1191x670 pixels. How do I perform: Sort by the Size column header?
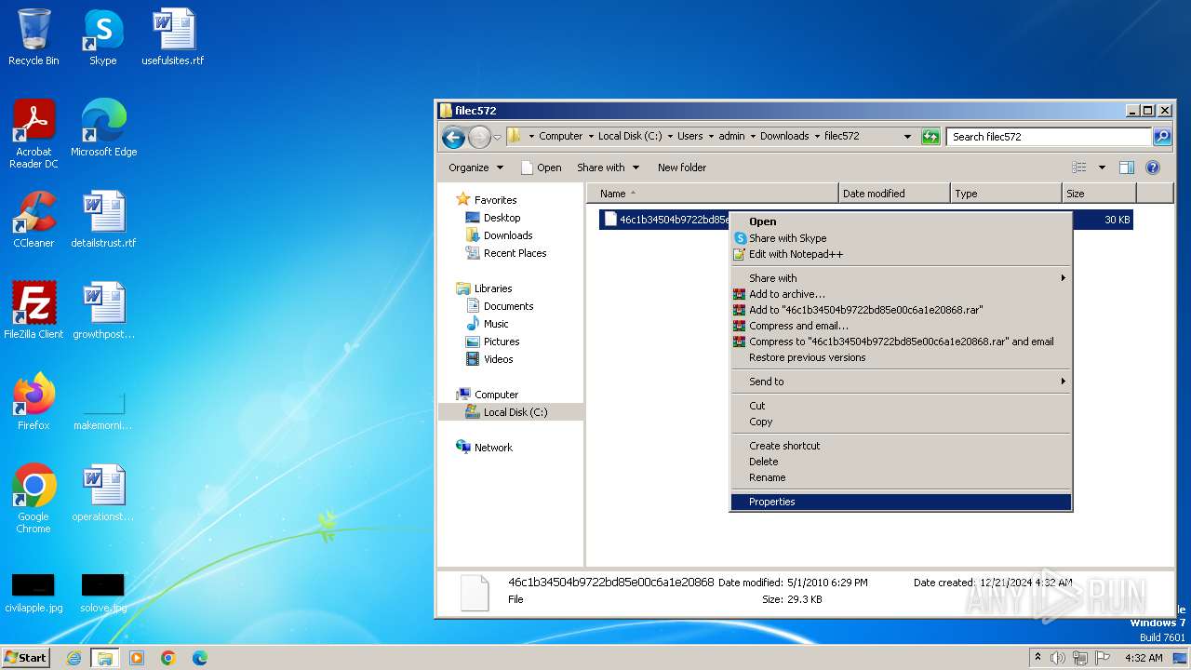coord(1099,194)
